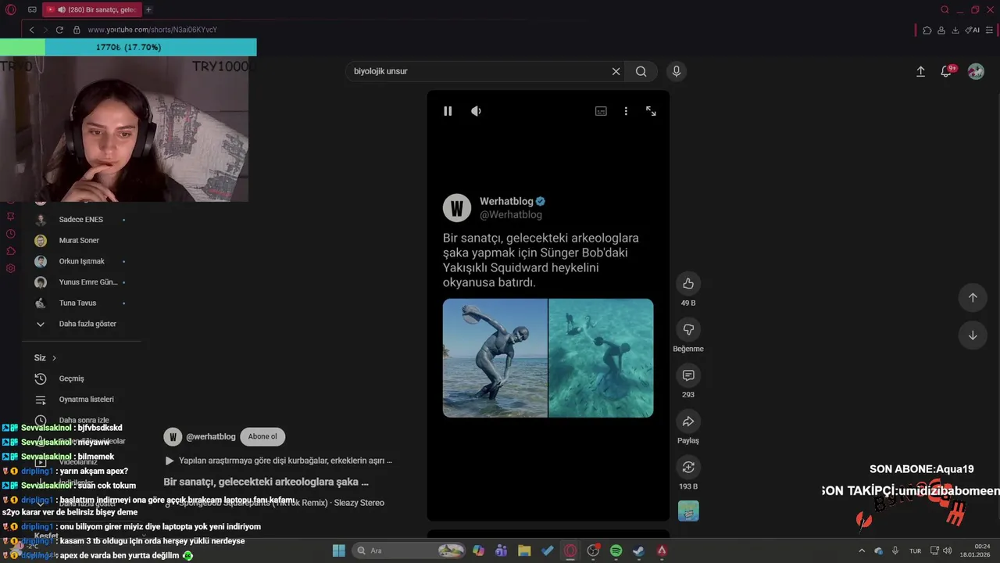Play the suggested frog research video link
This screenshot has width=1000, height=563.
coord(279,461)
